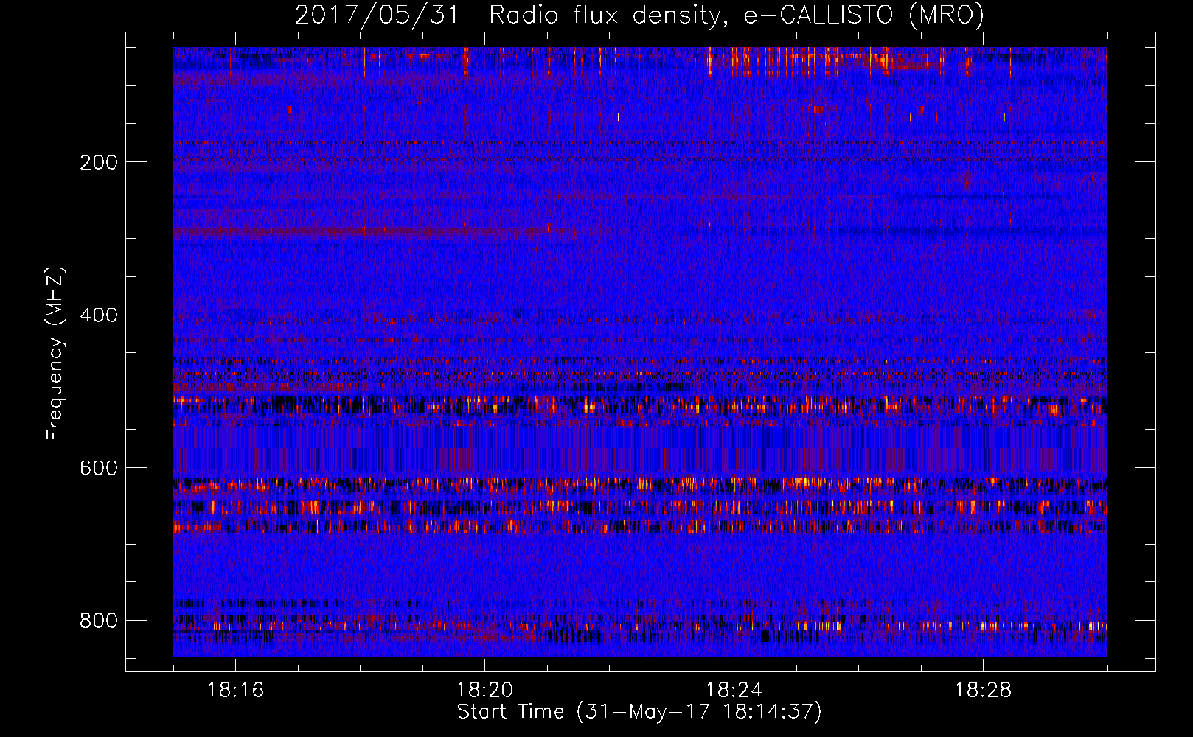The image size is (1193, 737).
Task: Click the 18:28 time tick label
Action: 983,691
